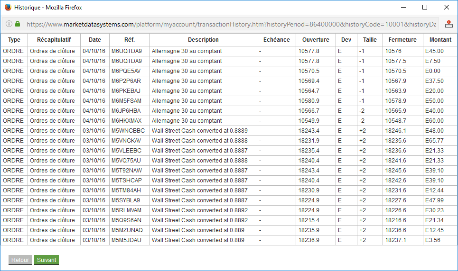The height and width of the screenshot is (271, 458).
Task: Click the site information icon in address bar
Action: [x=9, y=24]
